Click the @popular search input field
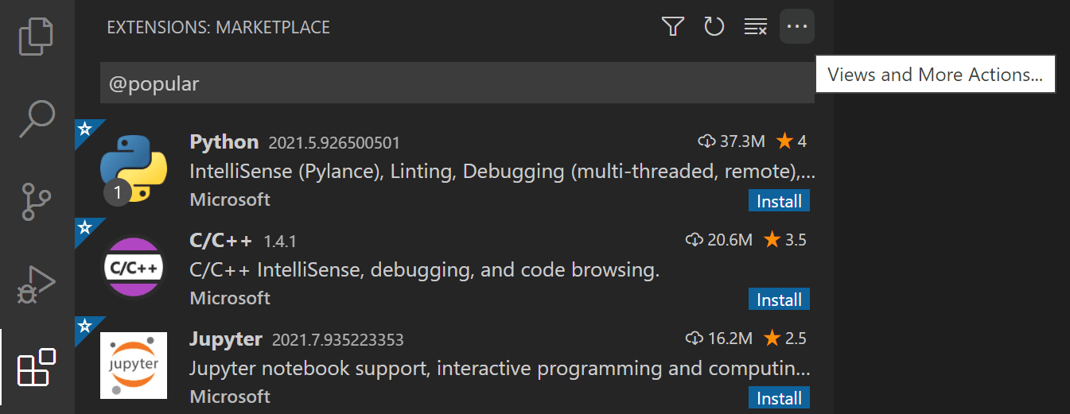Image resolution: width=1070 pixels, height=414 pixels. [x=457, y=83]
